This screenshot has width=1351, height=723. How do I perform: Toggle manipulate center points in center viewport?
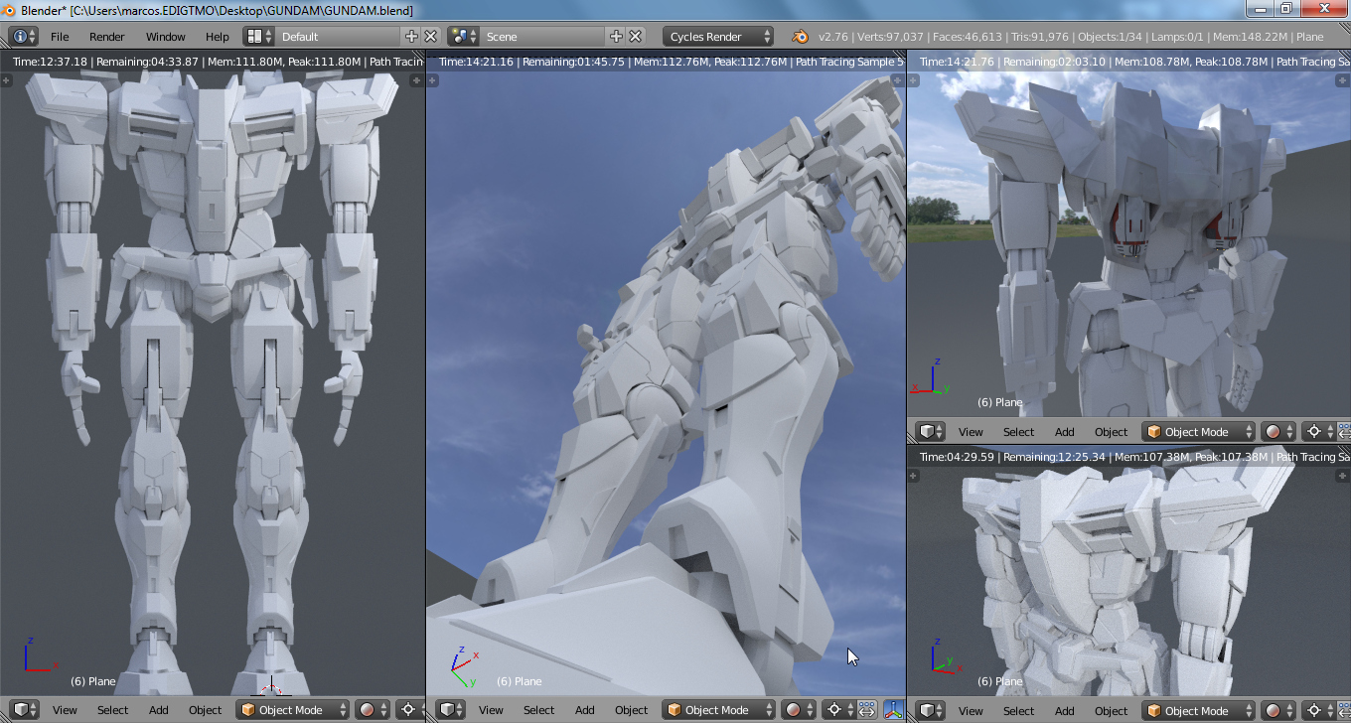click(x=866, y=710)
